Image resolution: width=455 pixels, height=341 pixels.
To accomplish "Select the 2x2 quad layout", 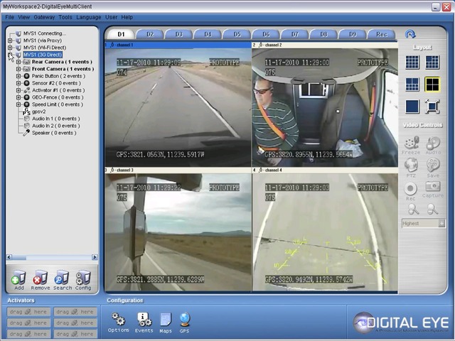I will point(432,85).
